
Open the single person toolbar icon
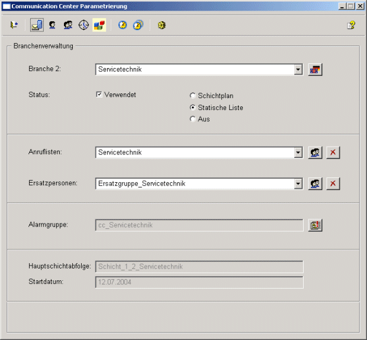tap(52, 25)
